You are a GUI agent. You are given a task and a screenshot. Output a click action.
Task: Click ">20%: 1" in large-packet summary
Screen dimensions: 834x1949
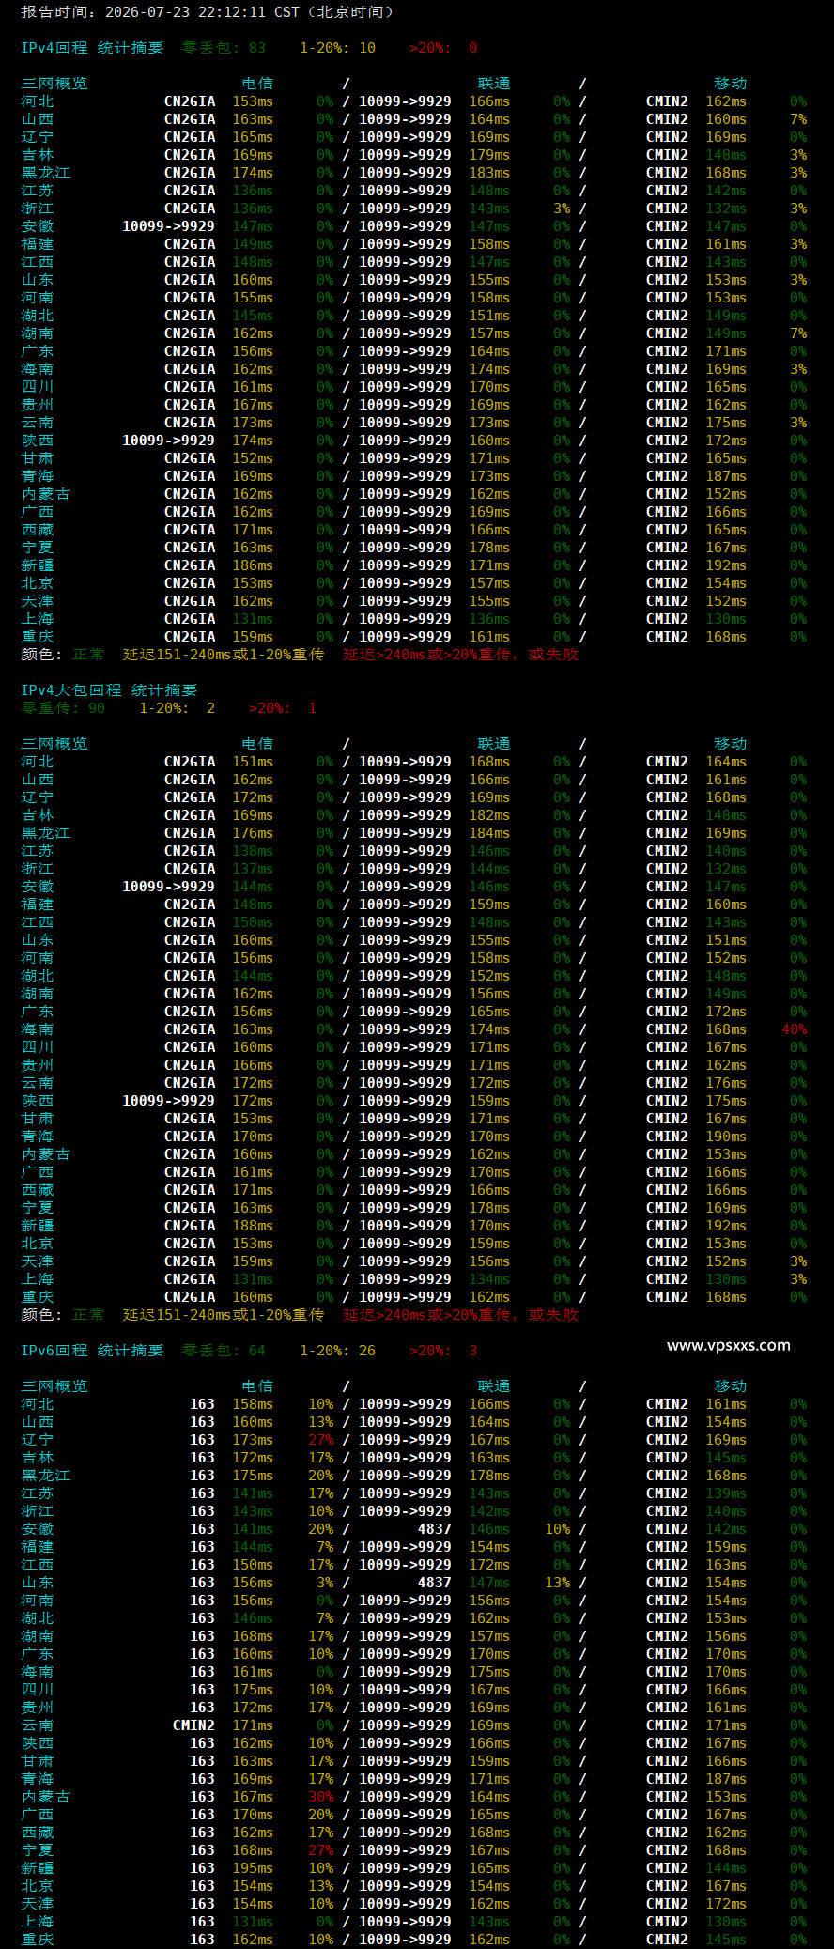pos(283,708)
